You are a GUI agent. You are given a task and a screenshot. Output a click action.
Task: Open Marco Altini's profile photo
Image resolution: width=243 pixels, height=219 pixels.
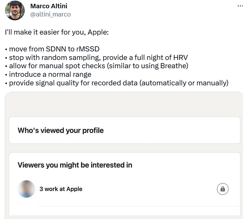pos(15,10)
